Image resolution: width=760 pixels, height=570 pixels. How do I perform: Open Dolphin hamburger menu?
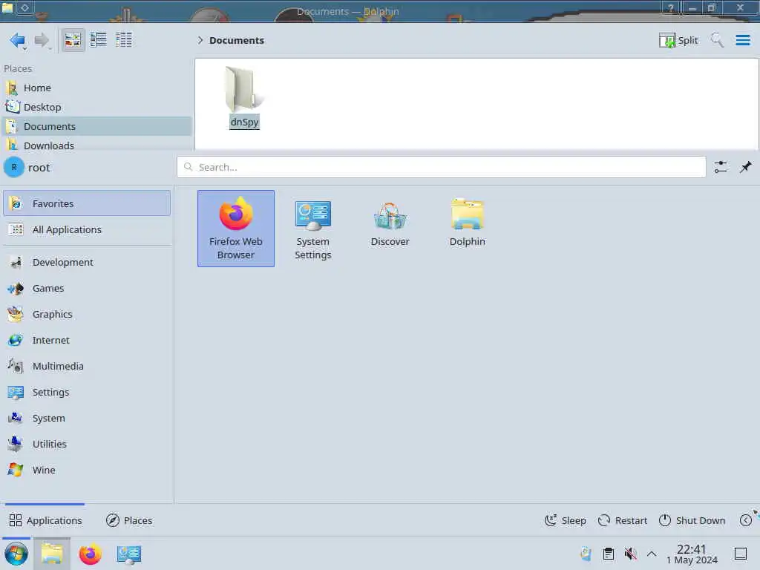[742, 40]
